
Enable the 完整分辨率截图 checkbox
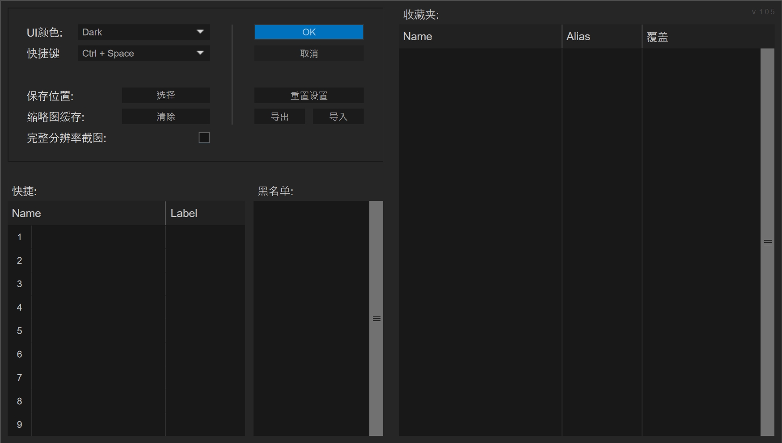pyautogui.click(x=204, y=138)
